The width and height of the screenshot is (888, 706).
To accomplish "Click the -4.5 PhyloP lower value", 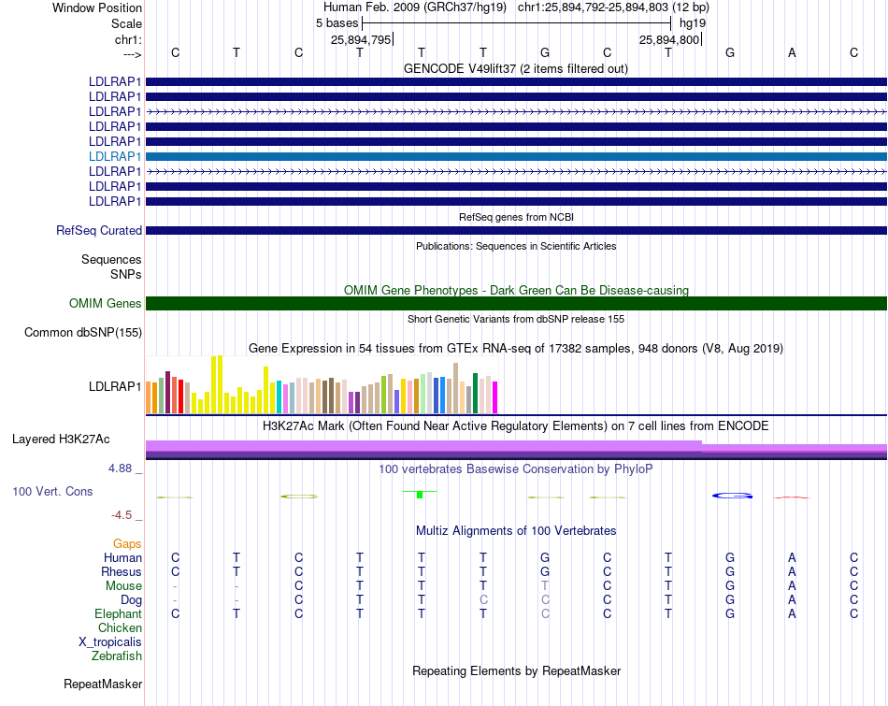I will (x=122, y=515).
